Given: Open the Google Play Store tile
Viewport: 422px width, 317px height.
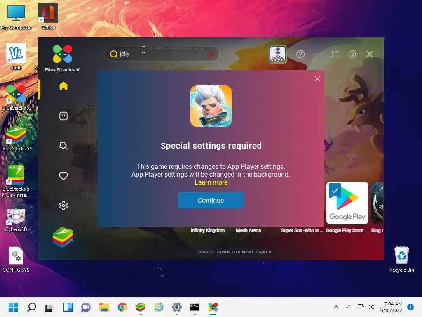Looking at the screenshot, I should [347, 203].
